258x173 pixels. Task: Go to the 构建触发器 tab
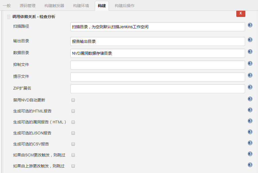pyautogui.click(x=54, y=6)
